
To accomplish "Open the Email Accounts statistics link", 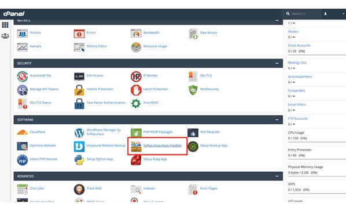I will 299,46.
